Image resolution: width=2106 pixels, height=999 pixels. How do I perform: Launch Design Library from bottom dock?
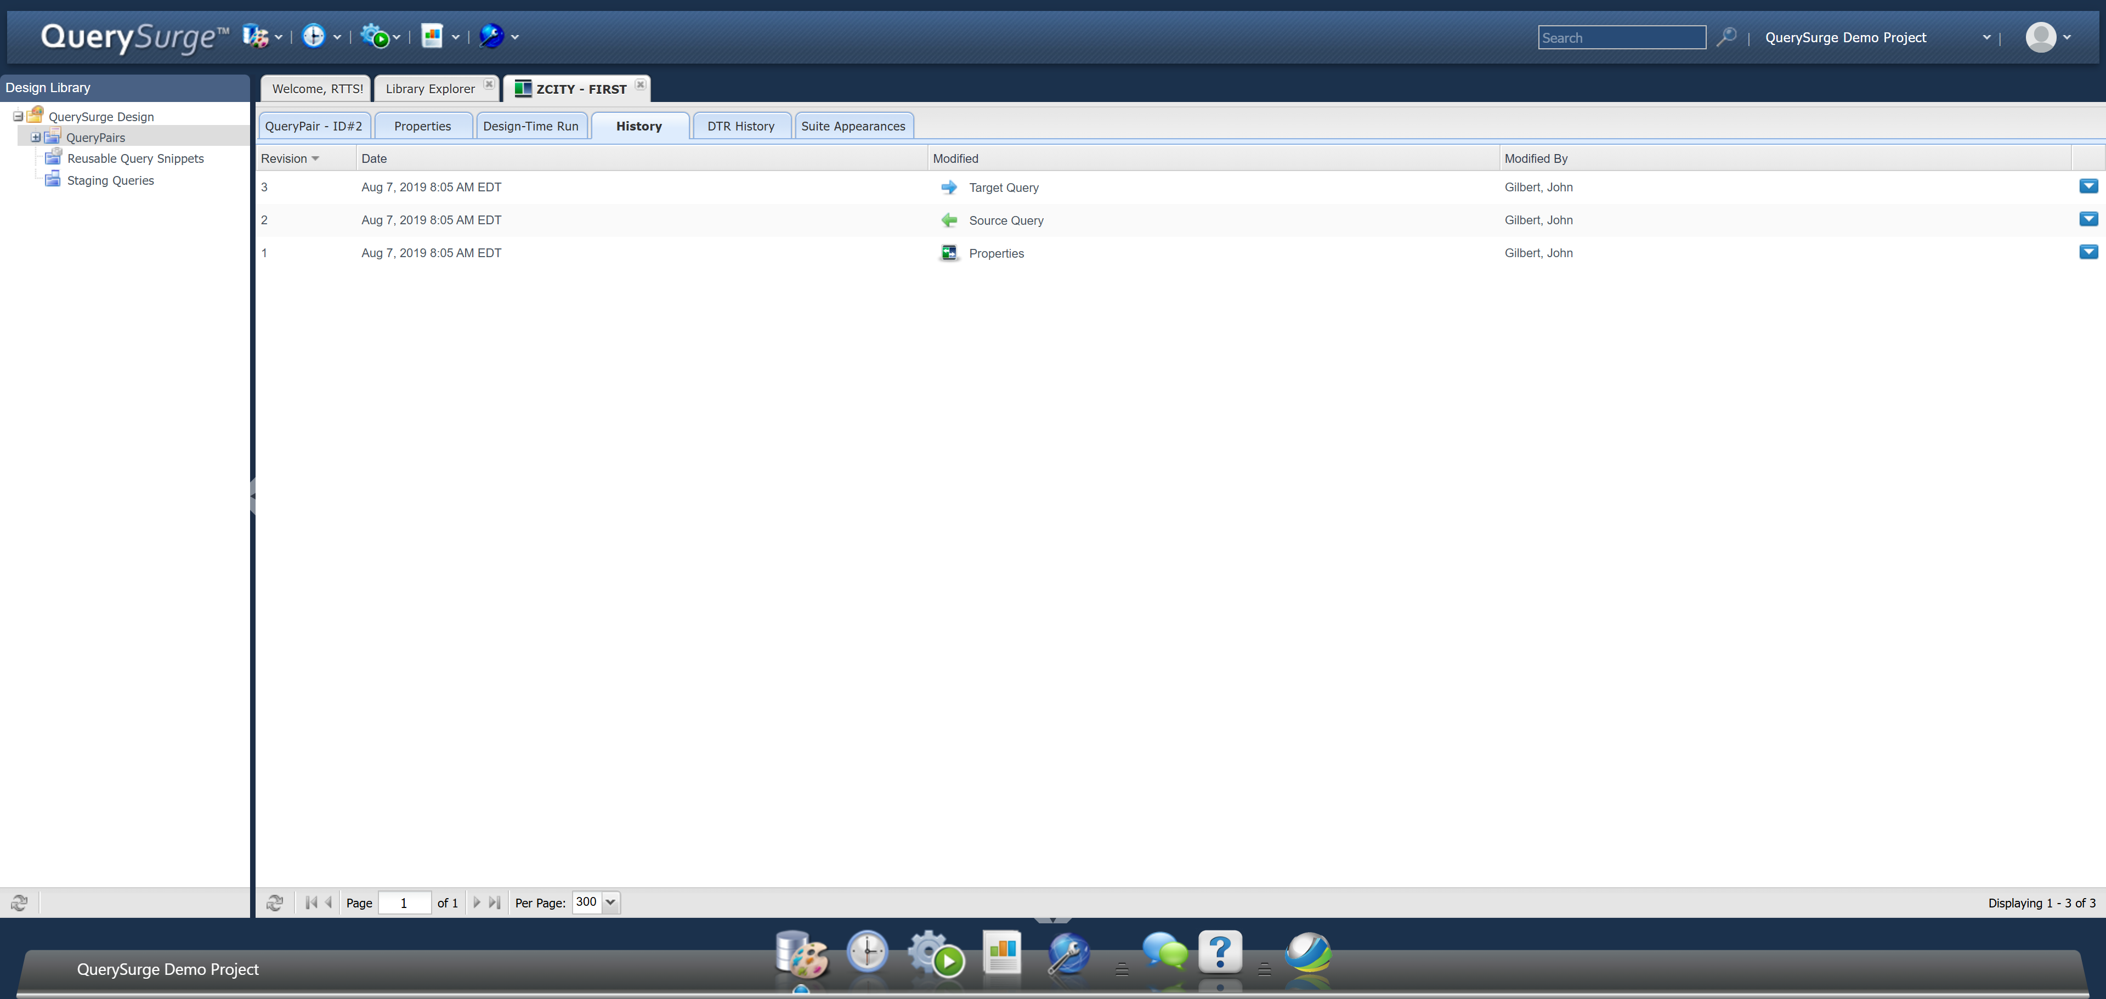coord(802,954)
